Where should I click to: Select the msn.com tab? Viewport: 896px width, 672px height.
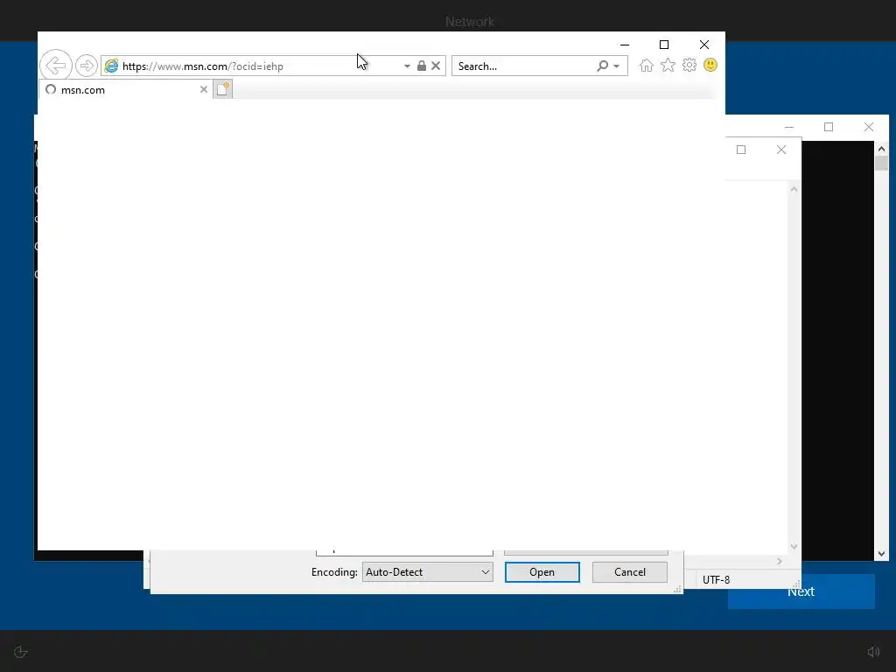click(126, 89)
